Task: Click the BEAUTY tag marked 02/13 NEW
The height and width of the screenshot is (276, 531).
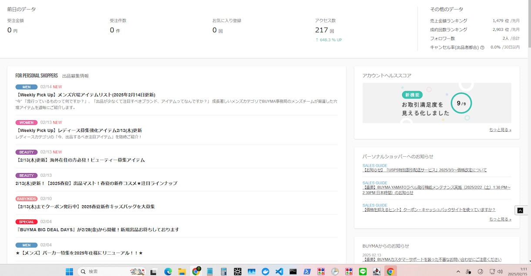Action: click(27, 152)
